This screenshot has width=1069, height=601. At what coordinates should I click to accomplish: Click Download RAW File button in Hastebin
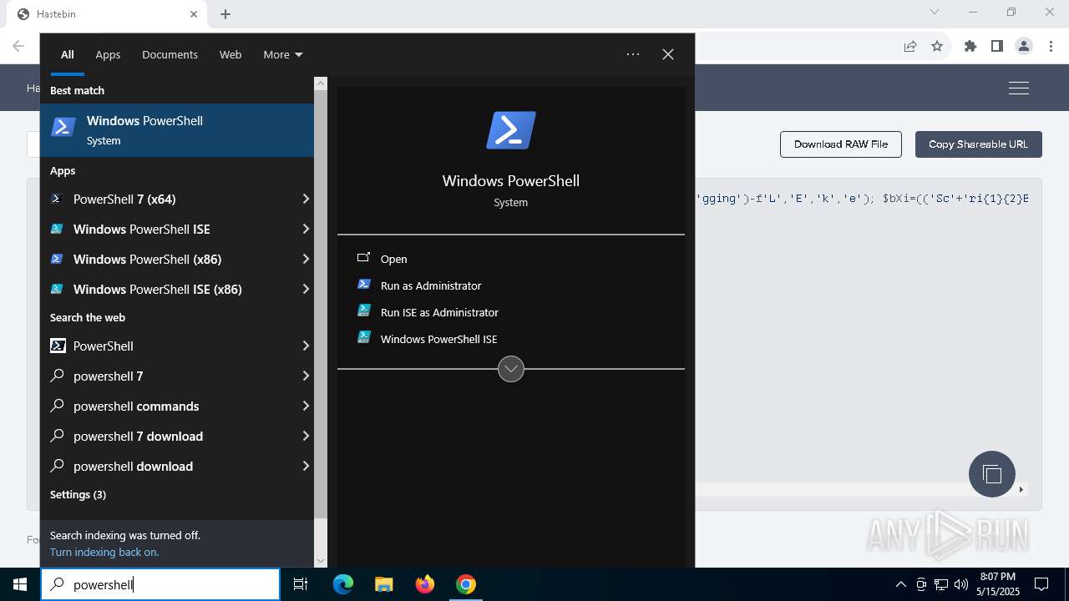(841, 144)
